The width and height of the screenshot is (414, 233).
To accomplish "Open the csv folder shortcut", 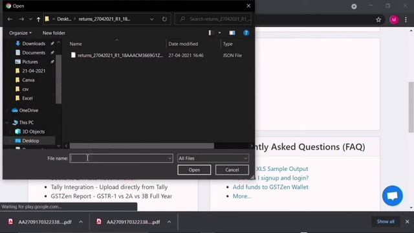I will pyautogui.click(x=25, y=89).
